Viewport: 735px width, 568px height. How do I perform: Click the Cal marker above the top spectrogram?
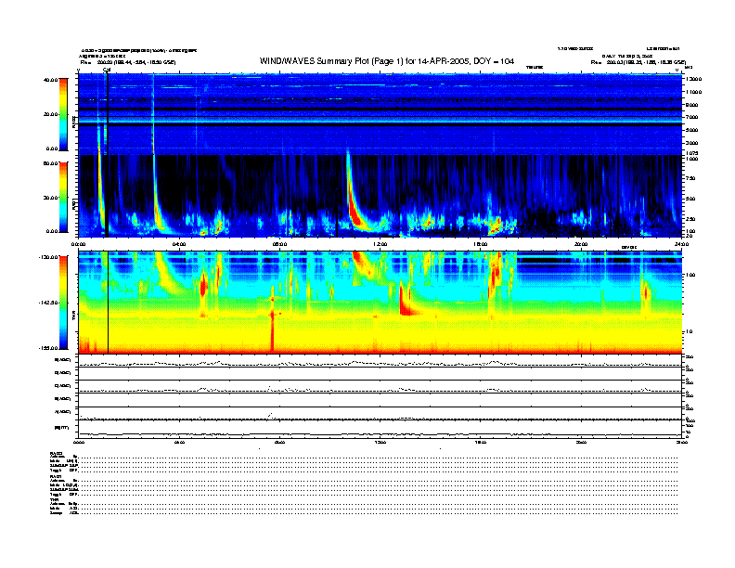click(x=107, y=71)
